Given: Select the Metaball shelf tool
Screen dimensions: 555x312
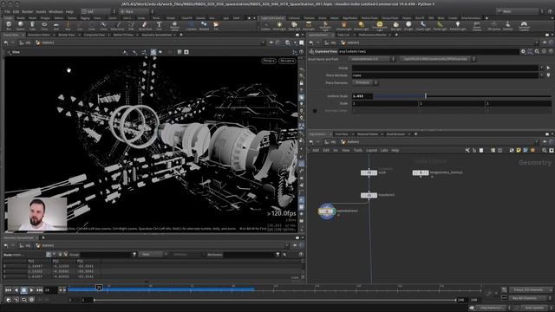Looking at the screenshot, I should click(x=204, y=25).
